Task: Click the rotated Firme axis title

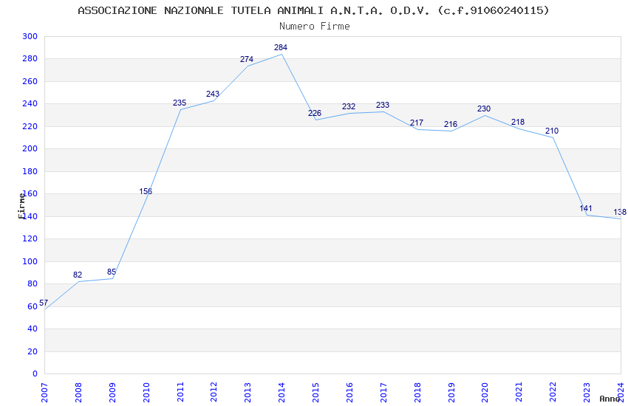Action: click(21, 206)
